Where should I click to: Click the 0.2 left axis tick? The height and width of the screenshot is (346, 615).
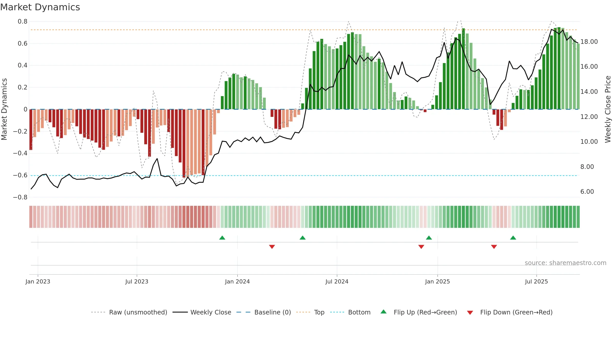23,87
